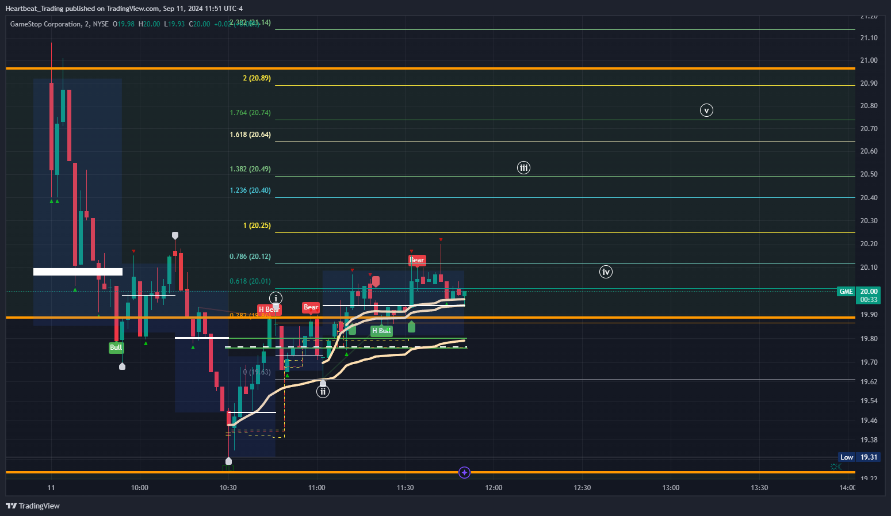Click the 19.46 price axis label
The image size is (891, 516).
point(869,421)
